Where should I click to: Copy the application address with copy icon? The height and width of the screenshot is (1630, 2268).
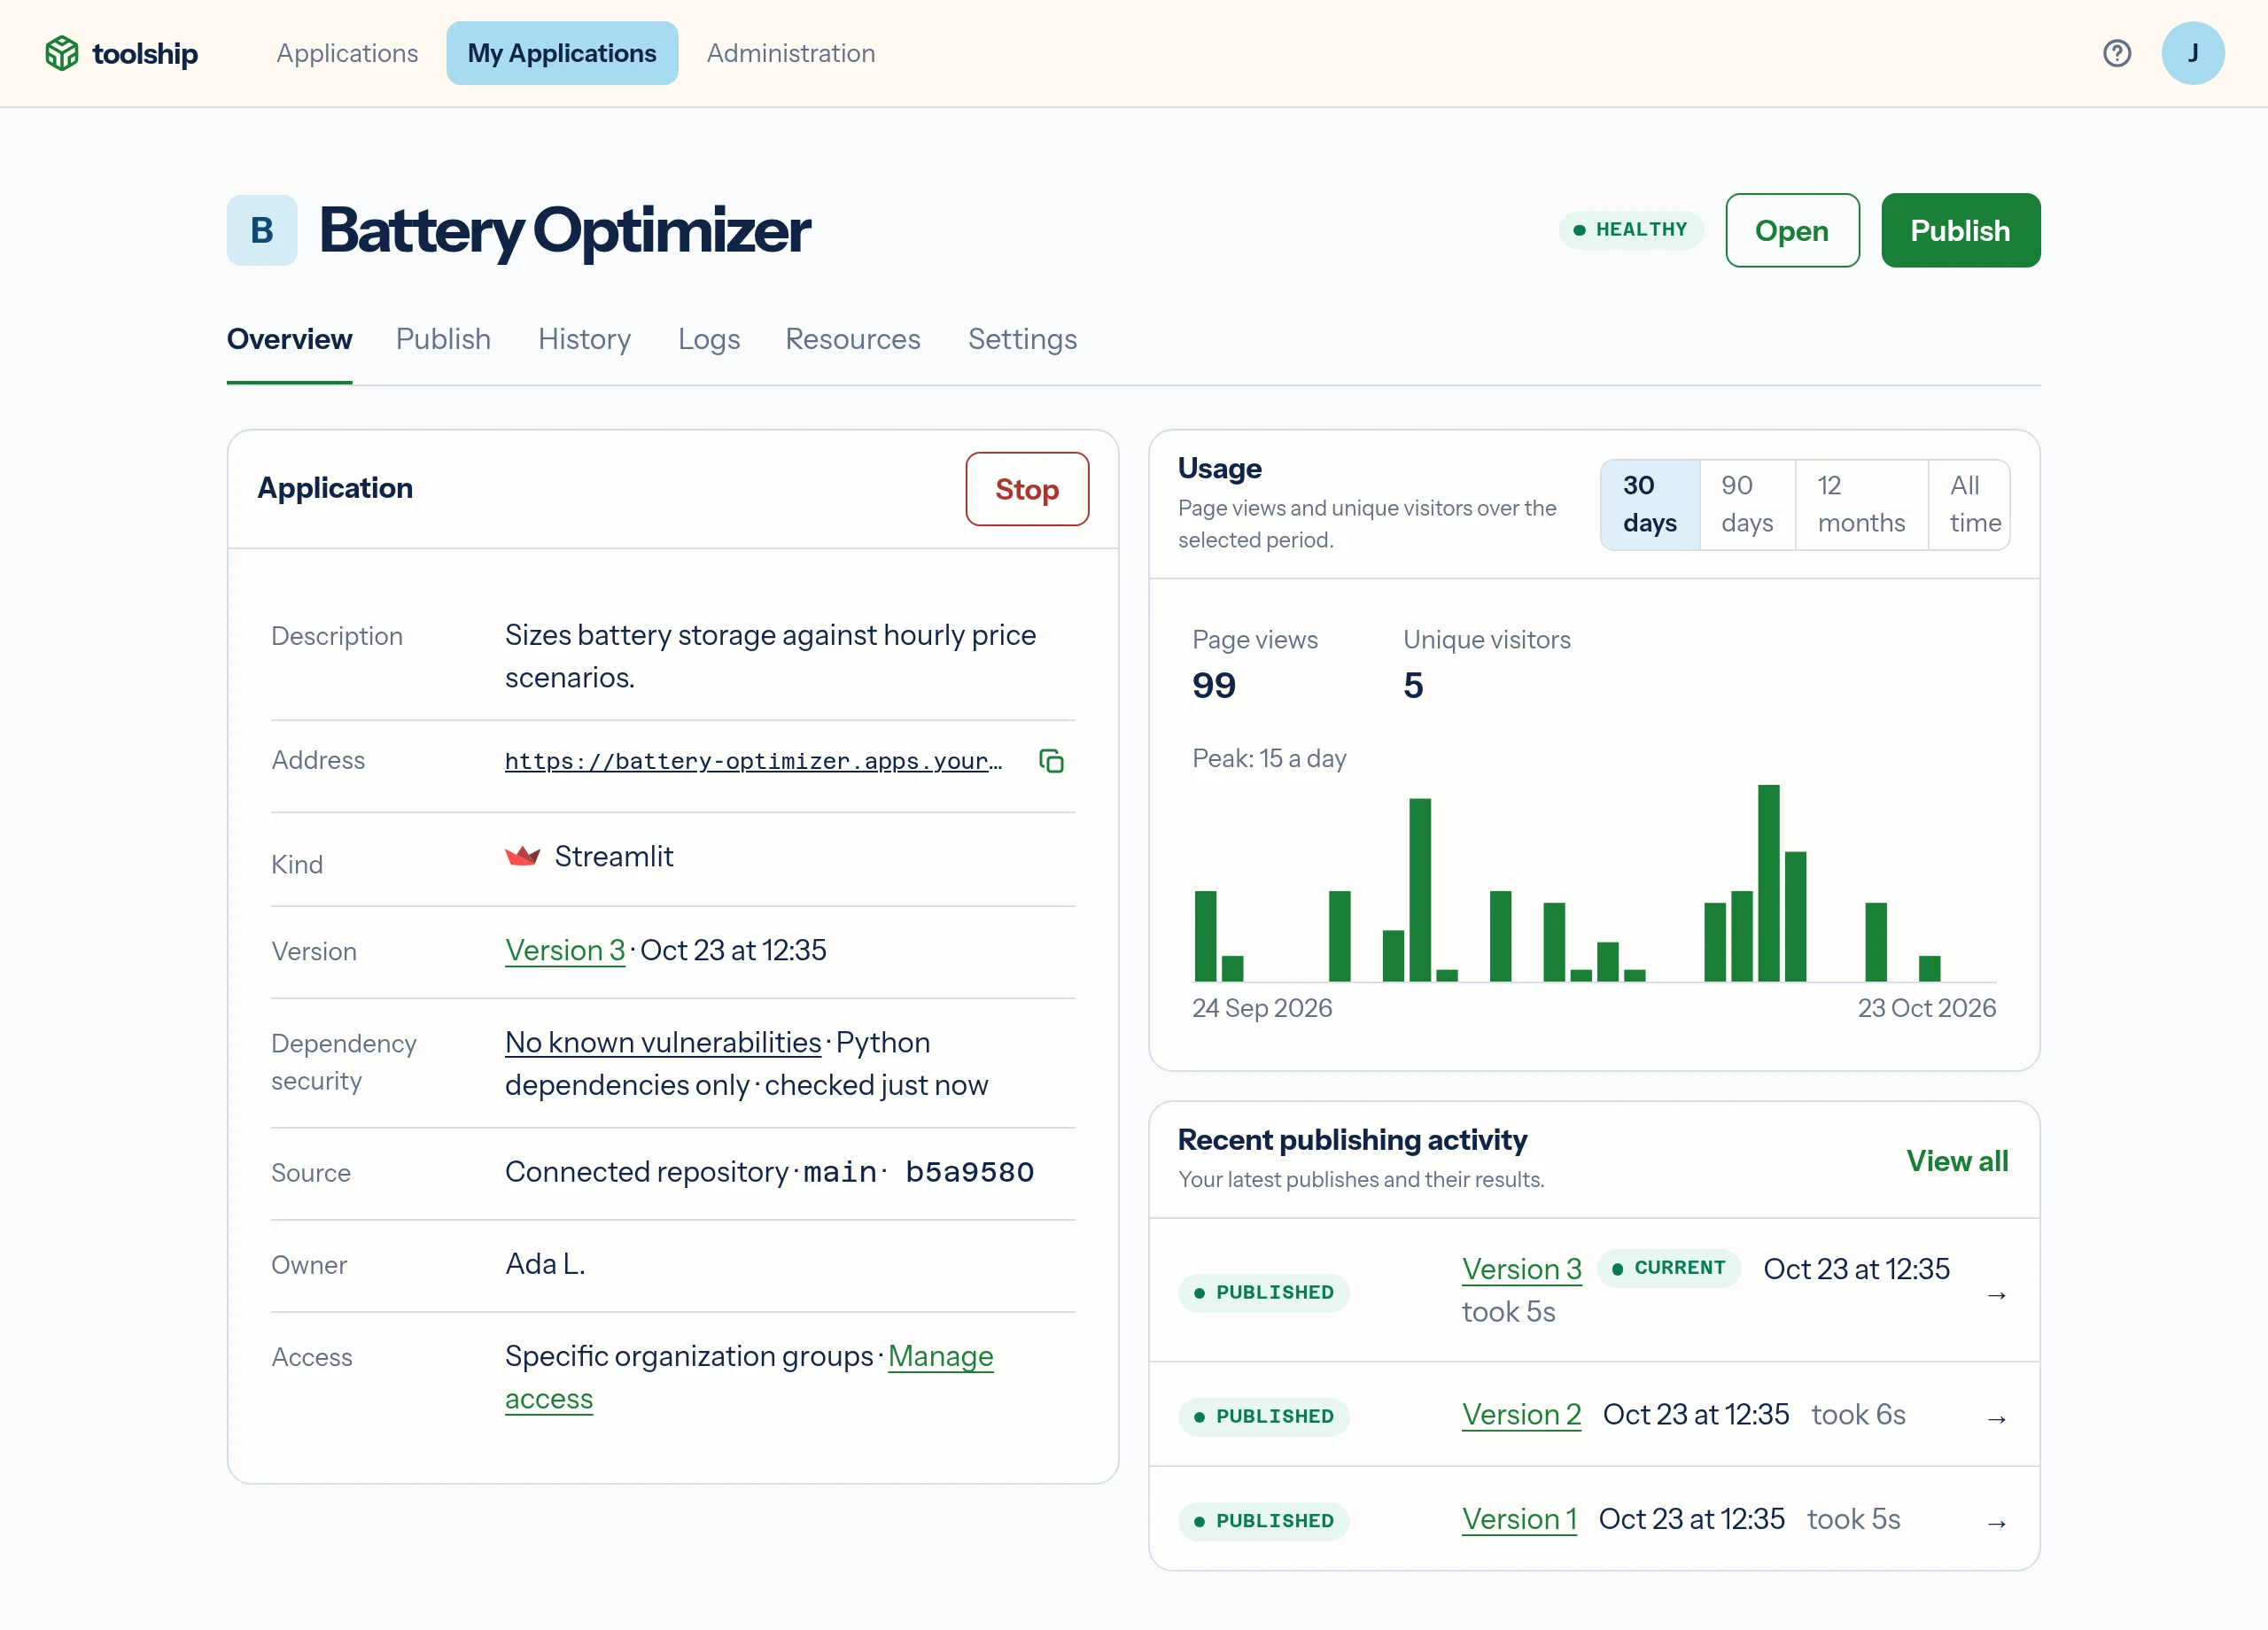point(1051,761)
